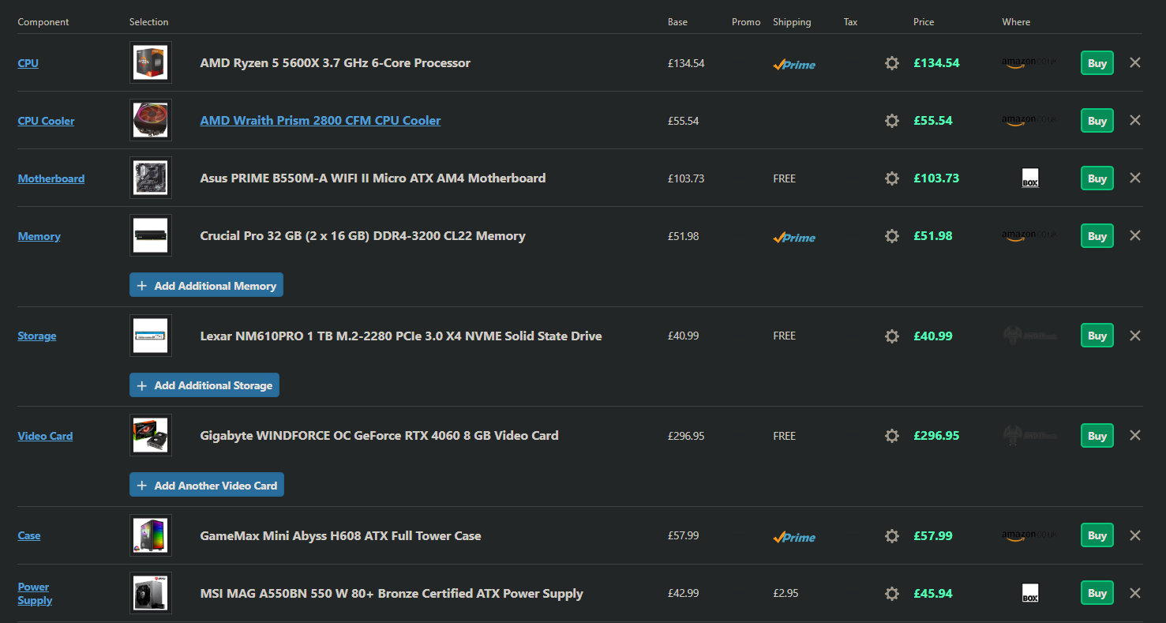1166x623 pixels.
Task: Open Ryzen 5 5600X product thumbnail
Action: (x=151, y=63)
